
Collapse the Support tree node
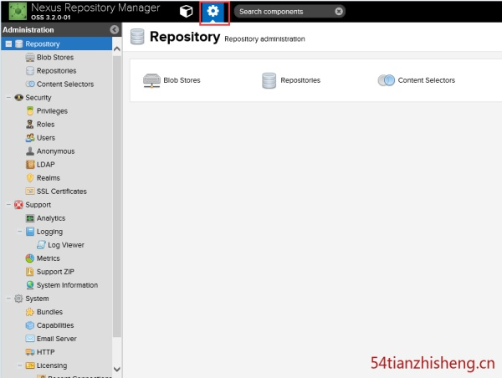pos(8,205)
